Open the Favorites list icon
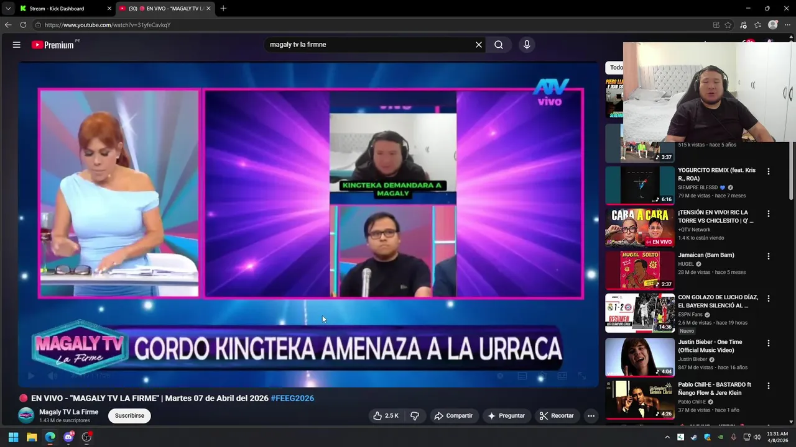Screen dimensions: 796x447 758,25
